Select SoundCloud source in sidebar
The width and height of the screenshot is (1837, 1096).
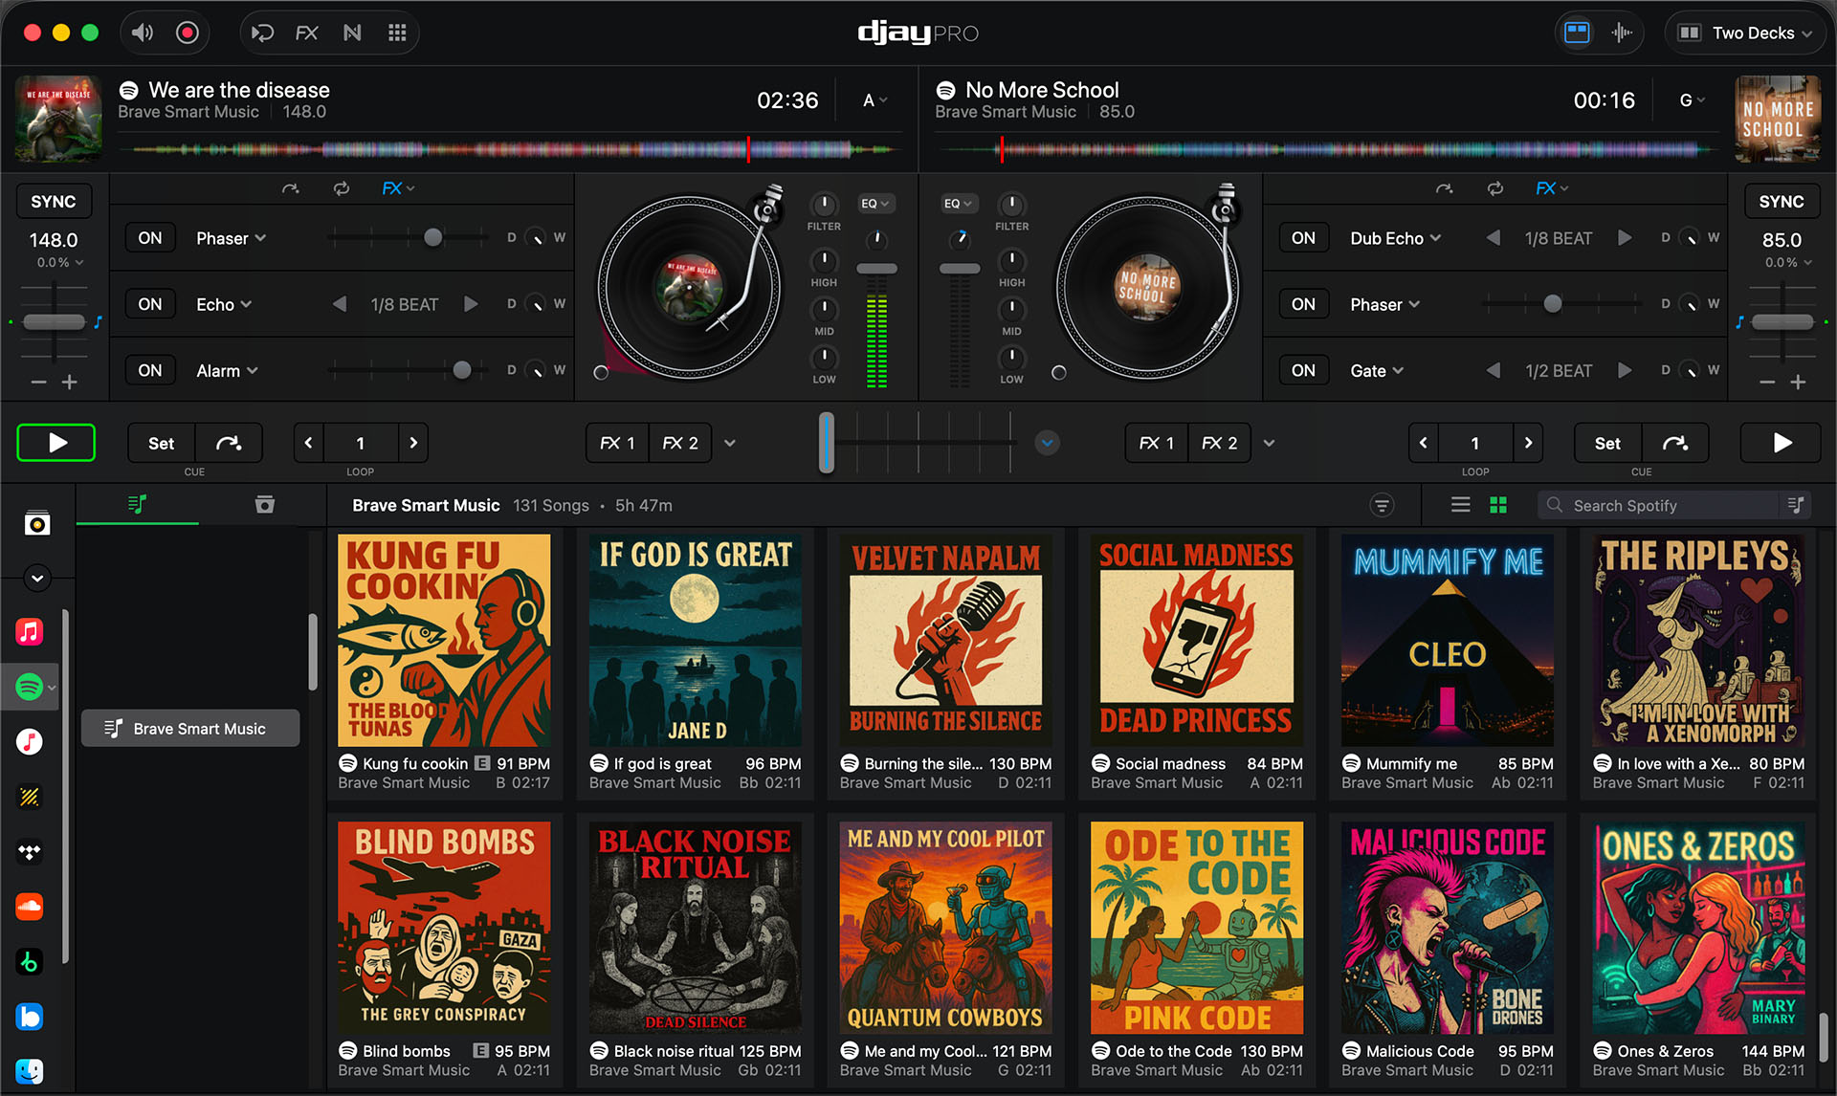coord(30,907)
